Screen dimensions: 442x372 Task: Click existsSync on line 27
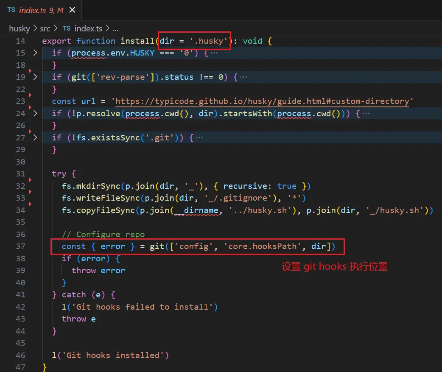(115, 137)
